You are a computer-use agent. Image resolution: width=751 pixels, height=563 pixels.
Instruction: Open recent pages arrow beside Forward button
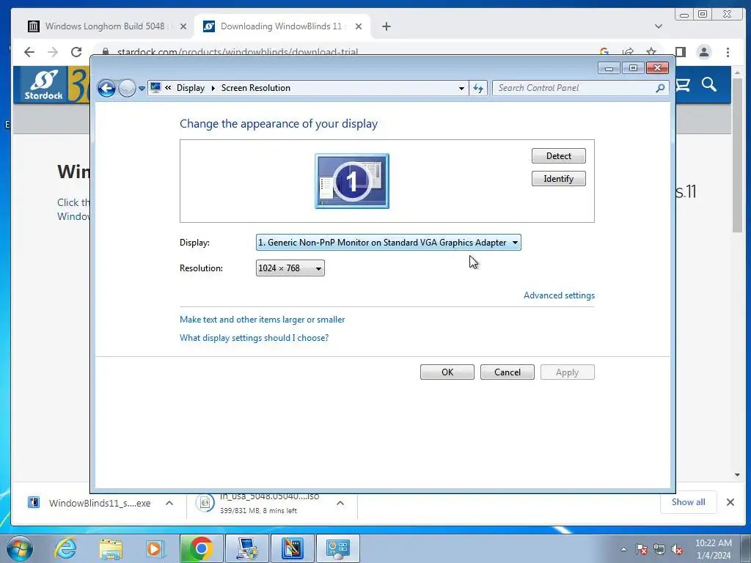[x=142, y=89]
